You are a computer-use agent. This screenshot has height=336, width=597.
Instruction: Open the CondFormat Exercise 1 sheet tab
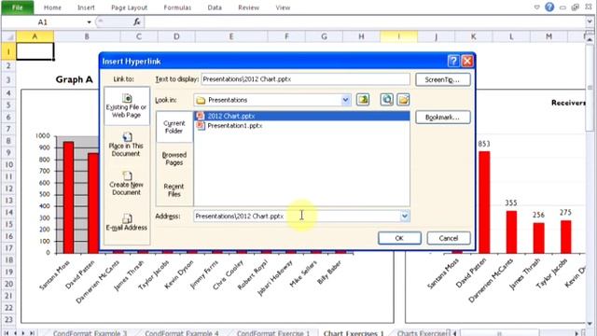point(273,333)
